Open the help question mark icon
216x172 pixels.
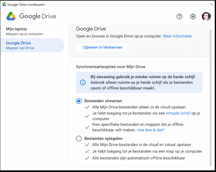point(179,17)
